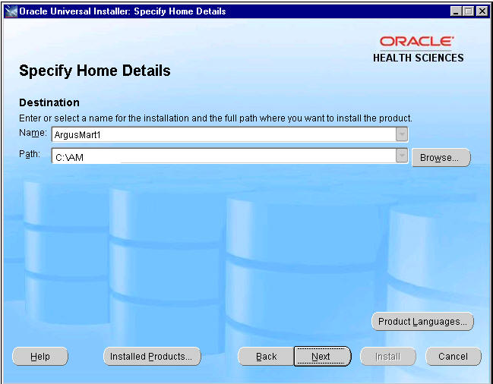Viewport: 493px width, 384px height.
Task: Cancel the installation
Action: (x=453, y=357)
